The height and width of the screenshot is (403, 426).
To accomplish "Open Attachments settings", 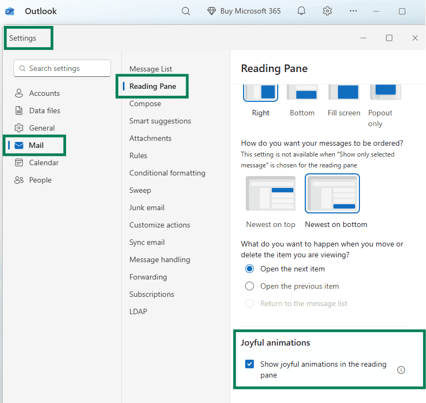I will coord(150,139).
